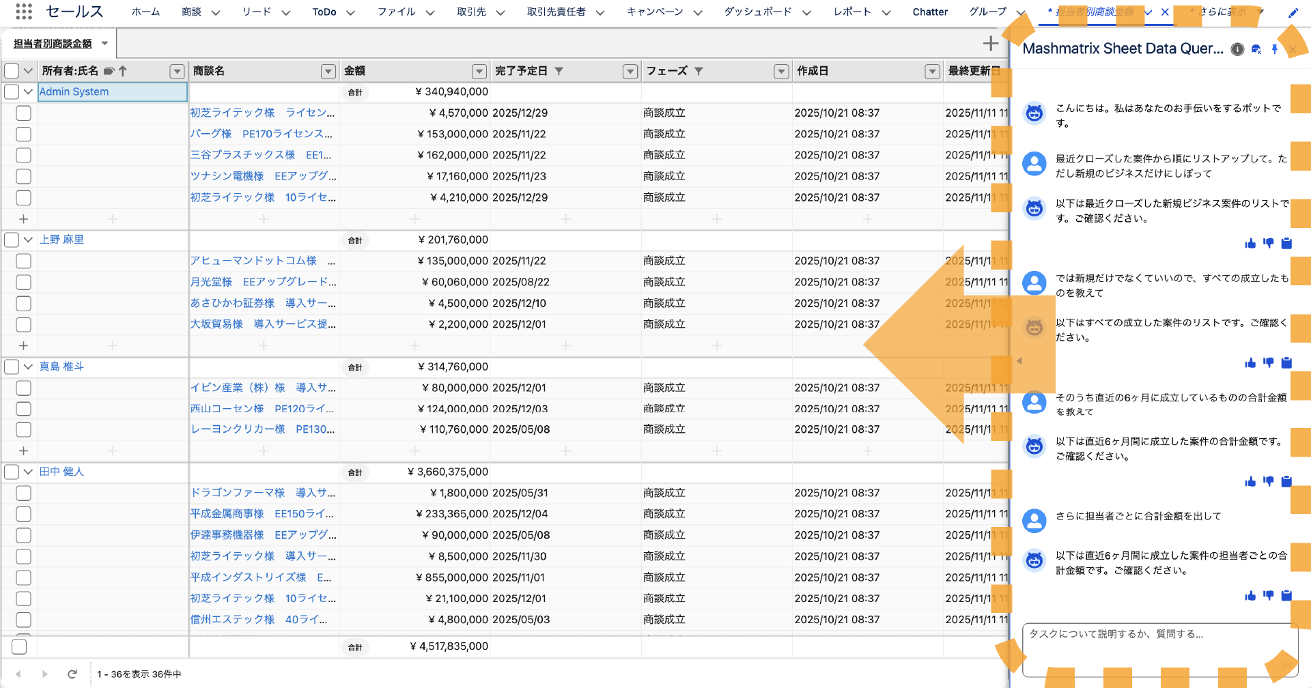Viewport: 1311px width, 688px height.
Task: Click the plus icon to add sheet
Action: [990, 44]
